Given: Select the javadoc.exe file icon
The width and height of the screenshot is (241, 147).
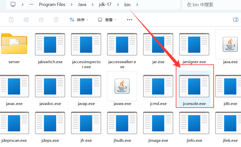Looking at the screenshot, I should [50, 86].
